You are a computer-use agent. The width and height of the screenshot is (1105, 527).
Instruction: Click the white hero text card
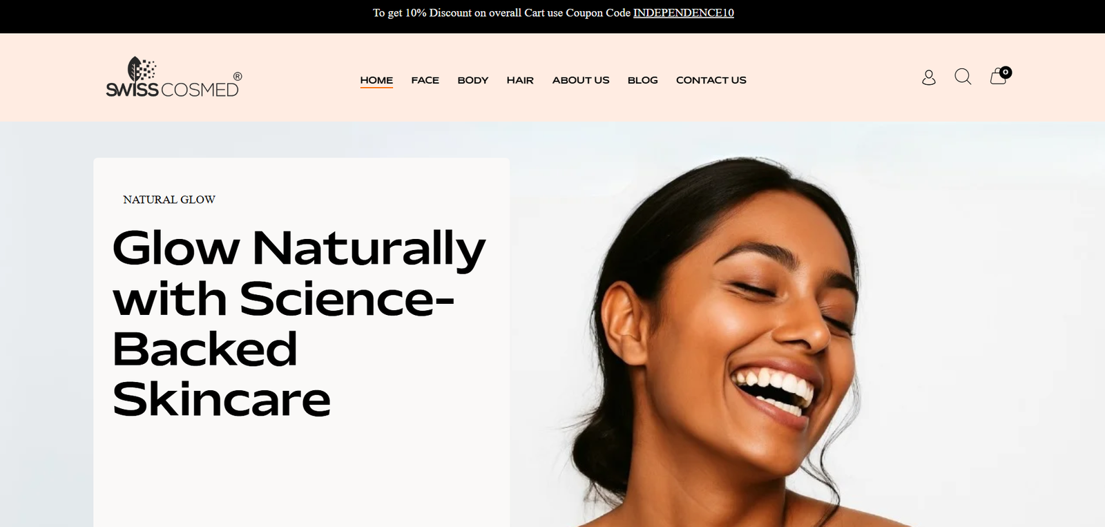[x=302, y=343]
